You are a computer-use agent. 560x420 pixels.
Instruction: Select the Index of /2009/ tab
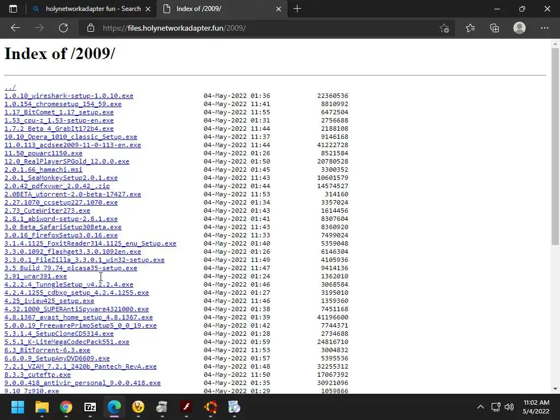[x=221, y=9]
